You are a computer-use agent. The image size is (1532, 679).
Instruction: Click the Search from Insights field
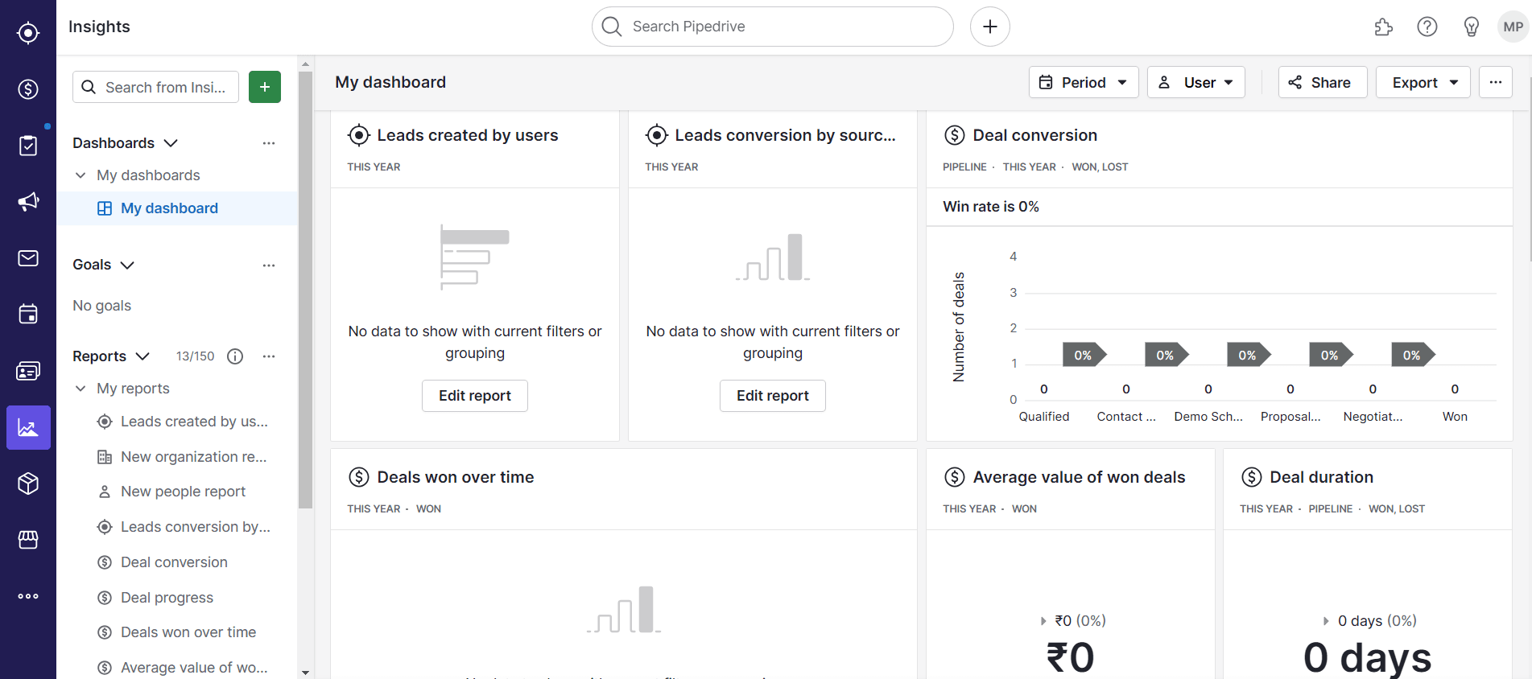(155, 87)
